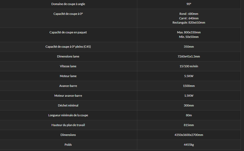Select the 'Vitesse lame' label

click(68, 66)
